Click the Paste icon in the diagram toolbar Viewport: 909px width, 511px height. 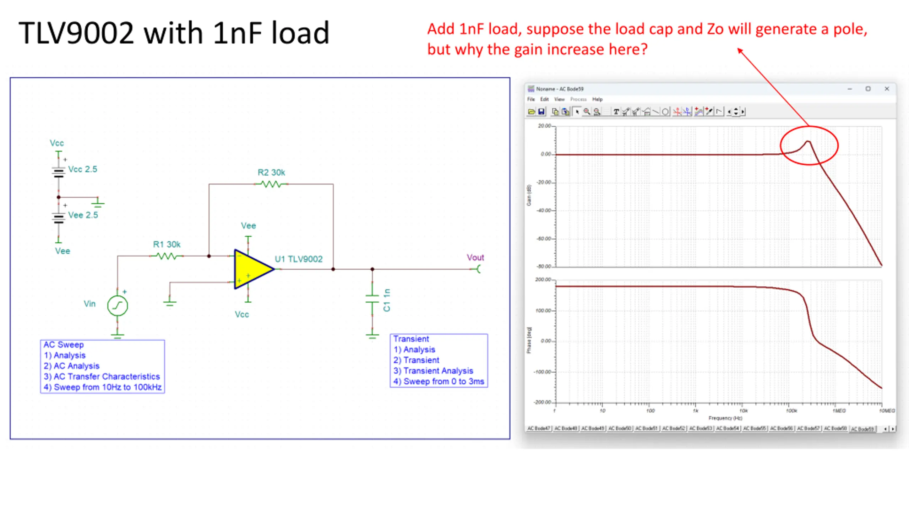tap(565, 112)
